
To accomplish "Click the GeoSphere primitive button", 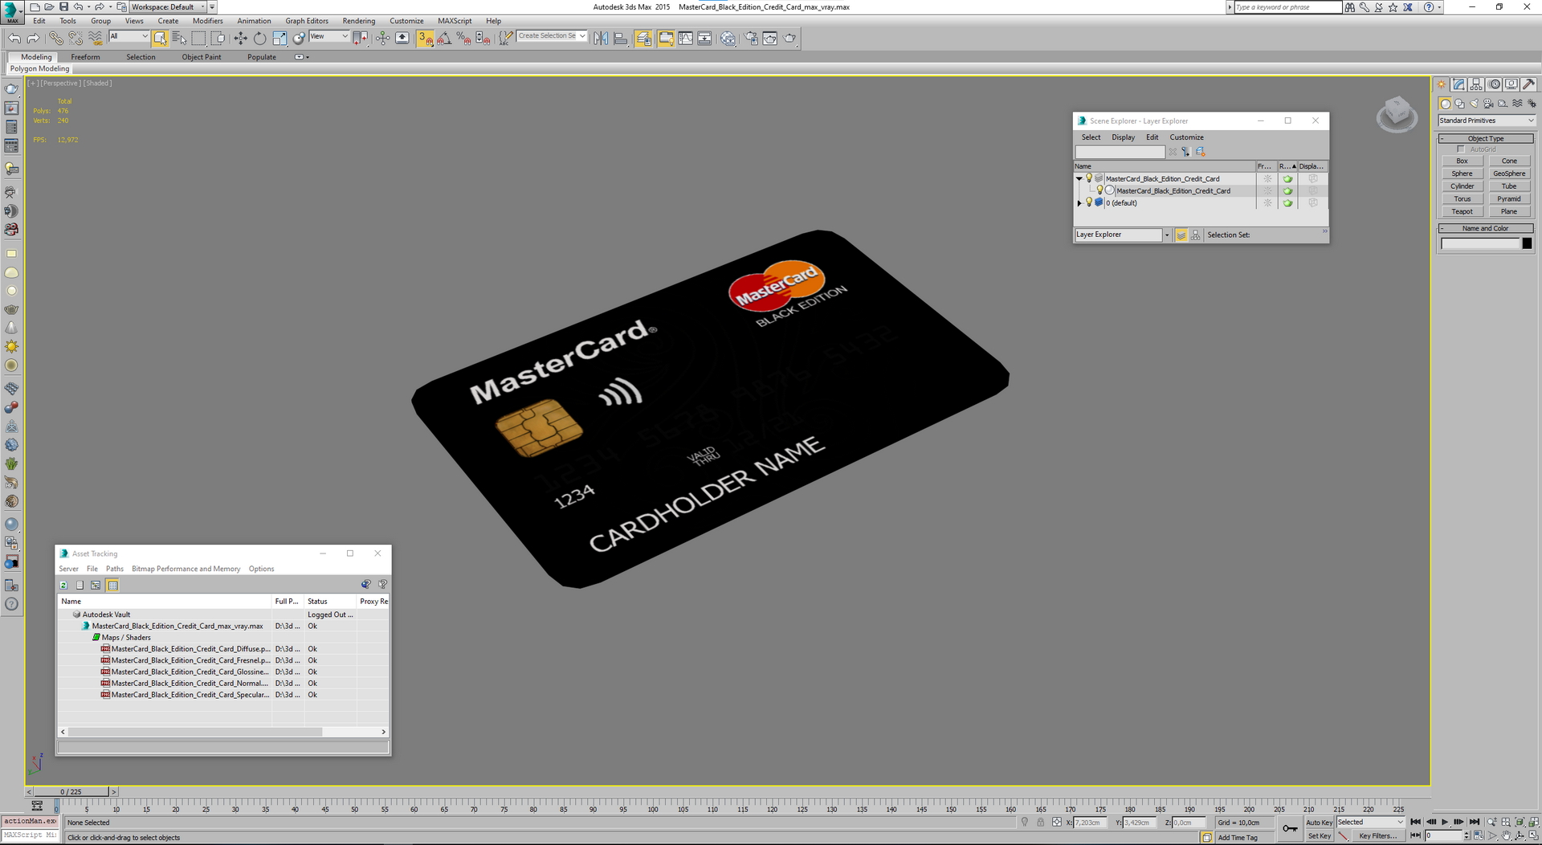I will [x=1509, y=173].
